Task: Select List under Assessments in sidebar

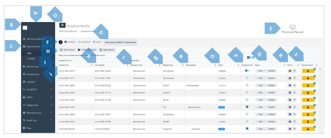Action: (x=29, y=53)
